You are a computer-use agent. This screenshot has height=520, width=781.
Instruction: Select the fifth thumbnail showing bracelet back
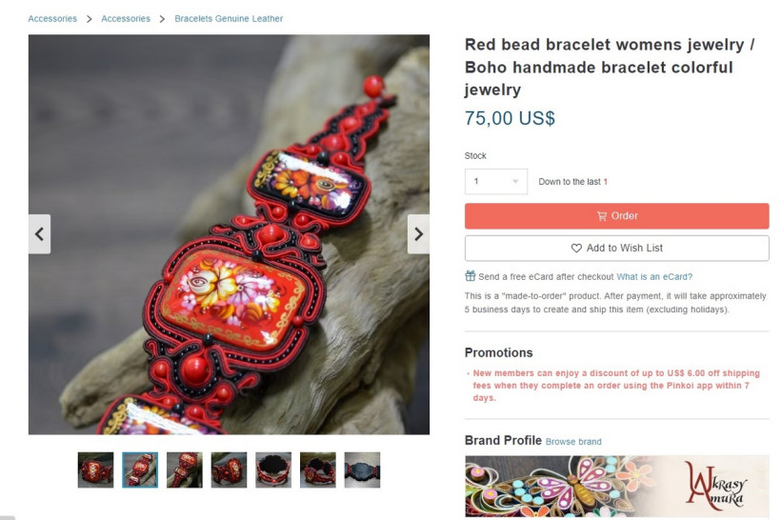click(273, 470)
